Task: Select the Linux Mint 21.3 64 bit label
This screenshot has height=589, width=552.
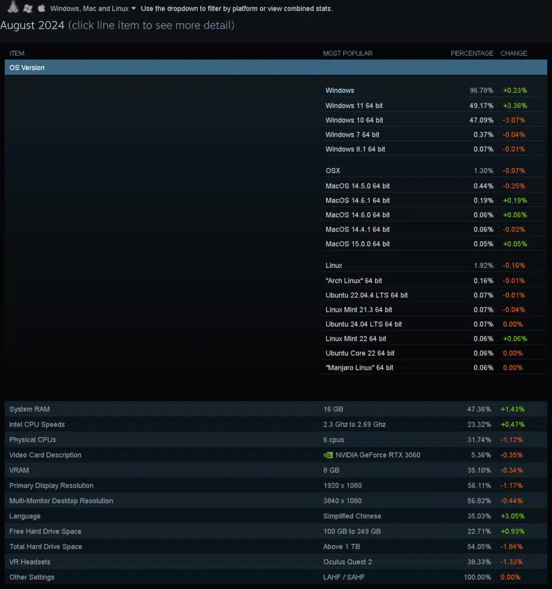Action: [x=359, y=309]
